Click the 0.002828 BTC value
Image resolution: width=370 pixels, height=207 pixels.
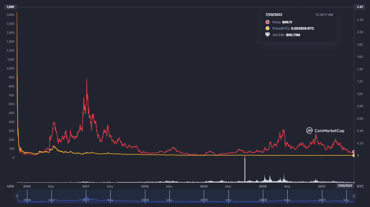303,28
